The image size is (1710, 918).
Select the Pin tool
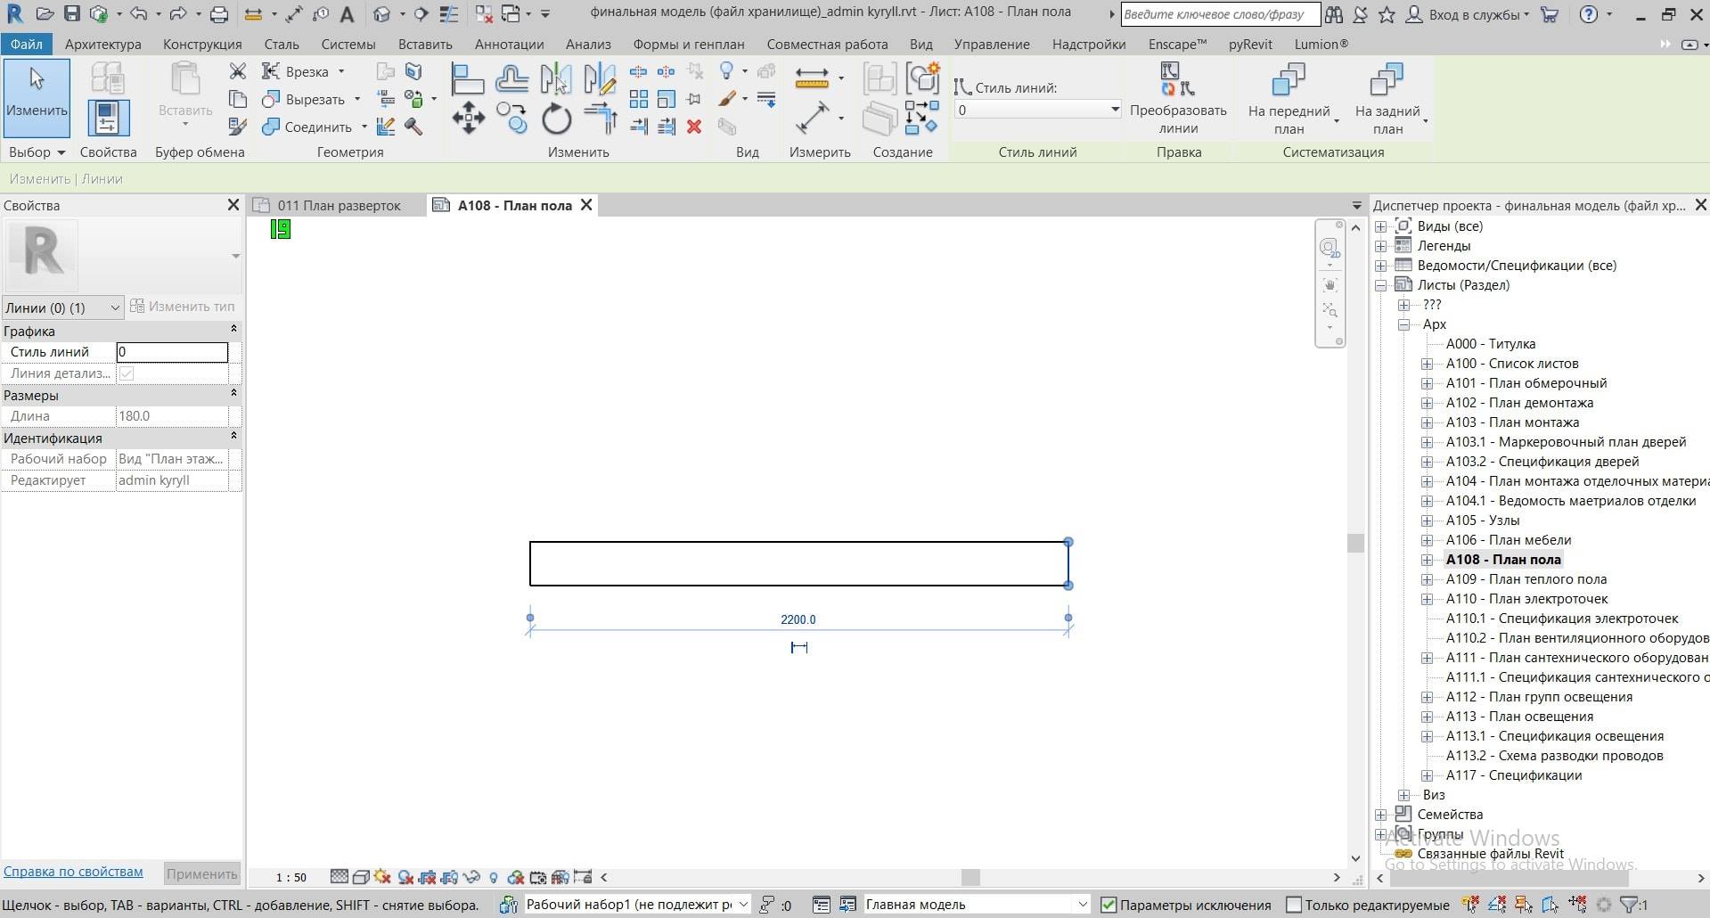[x=694, y=99]
